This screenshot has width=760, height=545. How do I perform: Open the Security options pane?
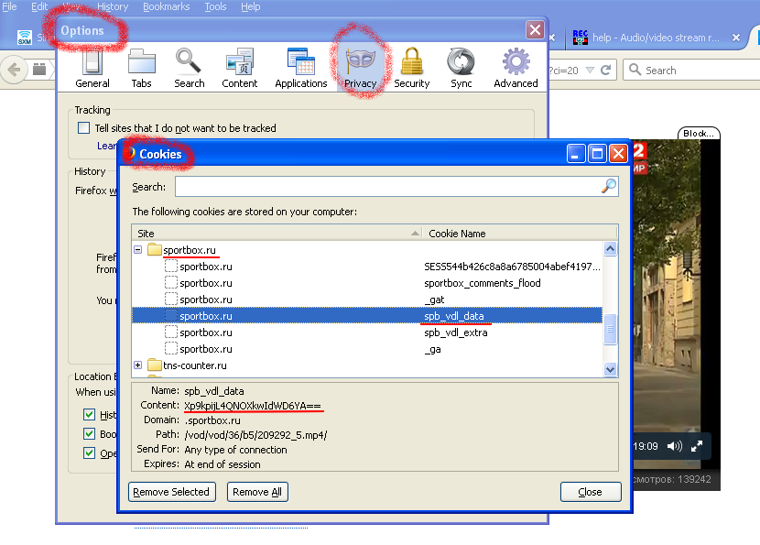point(411,69)
